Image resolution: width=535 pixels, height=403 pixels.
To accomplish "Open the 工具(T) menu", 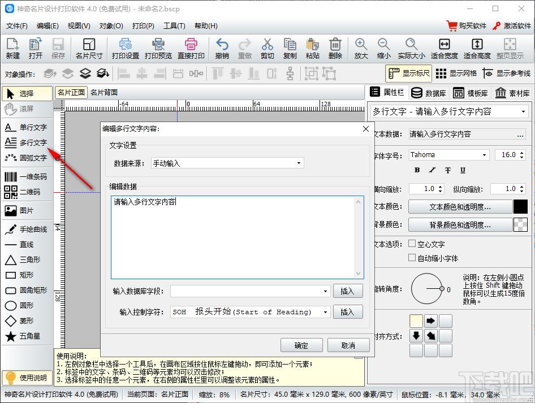I will [174, 25].
